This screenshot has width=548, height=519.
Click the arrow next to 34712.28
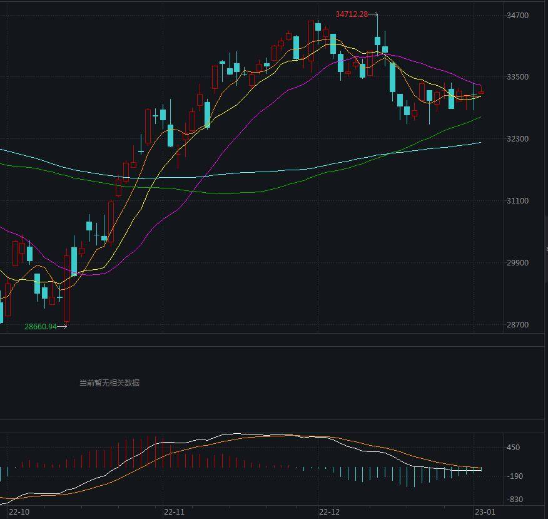coord(373,14)
